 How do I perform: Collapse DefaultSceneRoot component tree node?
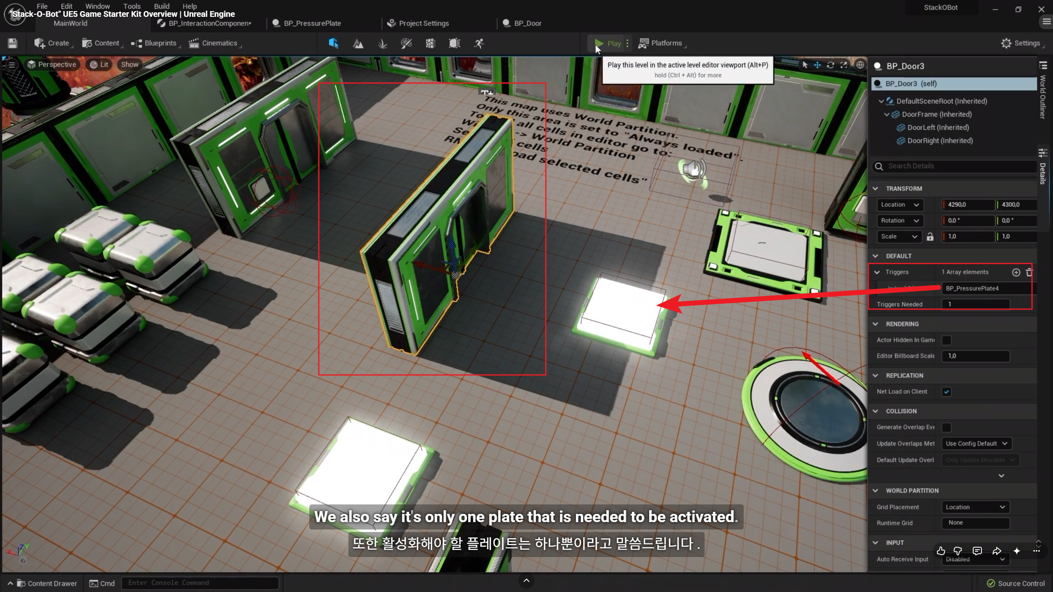[881, 101]
